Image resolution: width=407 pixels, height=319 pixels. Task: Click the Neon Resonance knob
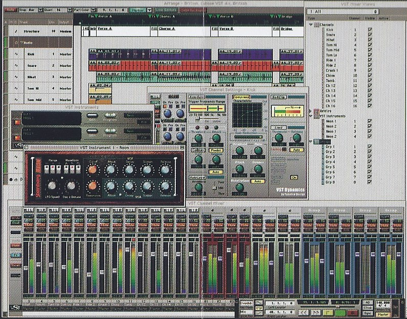click(92, 186)
